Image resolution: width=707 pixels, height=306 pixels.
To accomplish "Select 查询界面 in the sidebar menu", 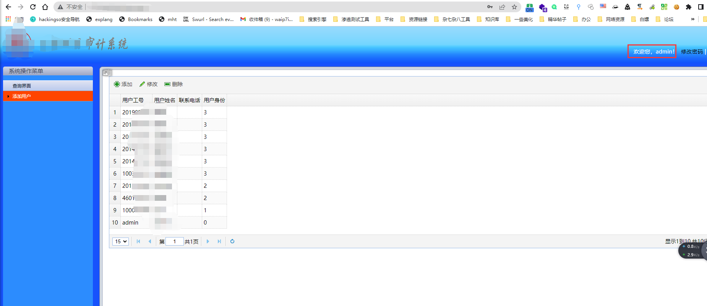I will (x=22, y=86).
